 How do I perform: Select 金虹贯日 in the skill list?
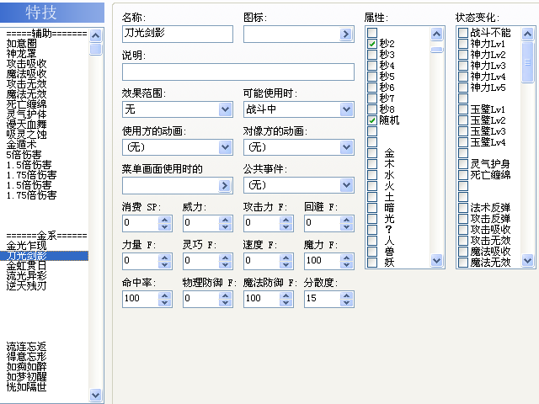point(26,266)
